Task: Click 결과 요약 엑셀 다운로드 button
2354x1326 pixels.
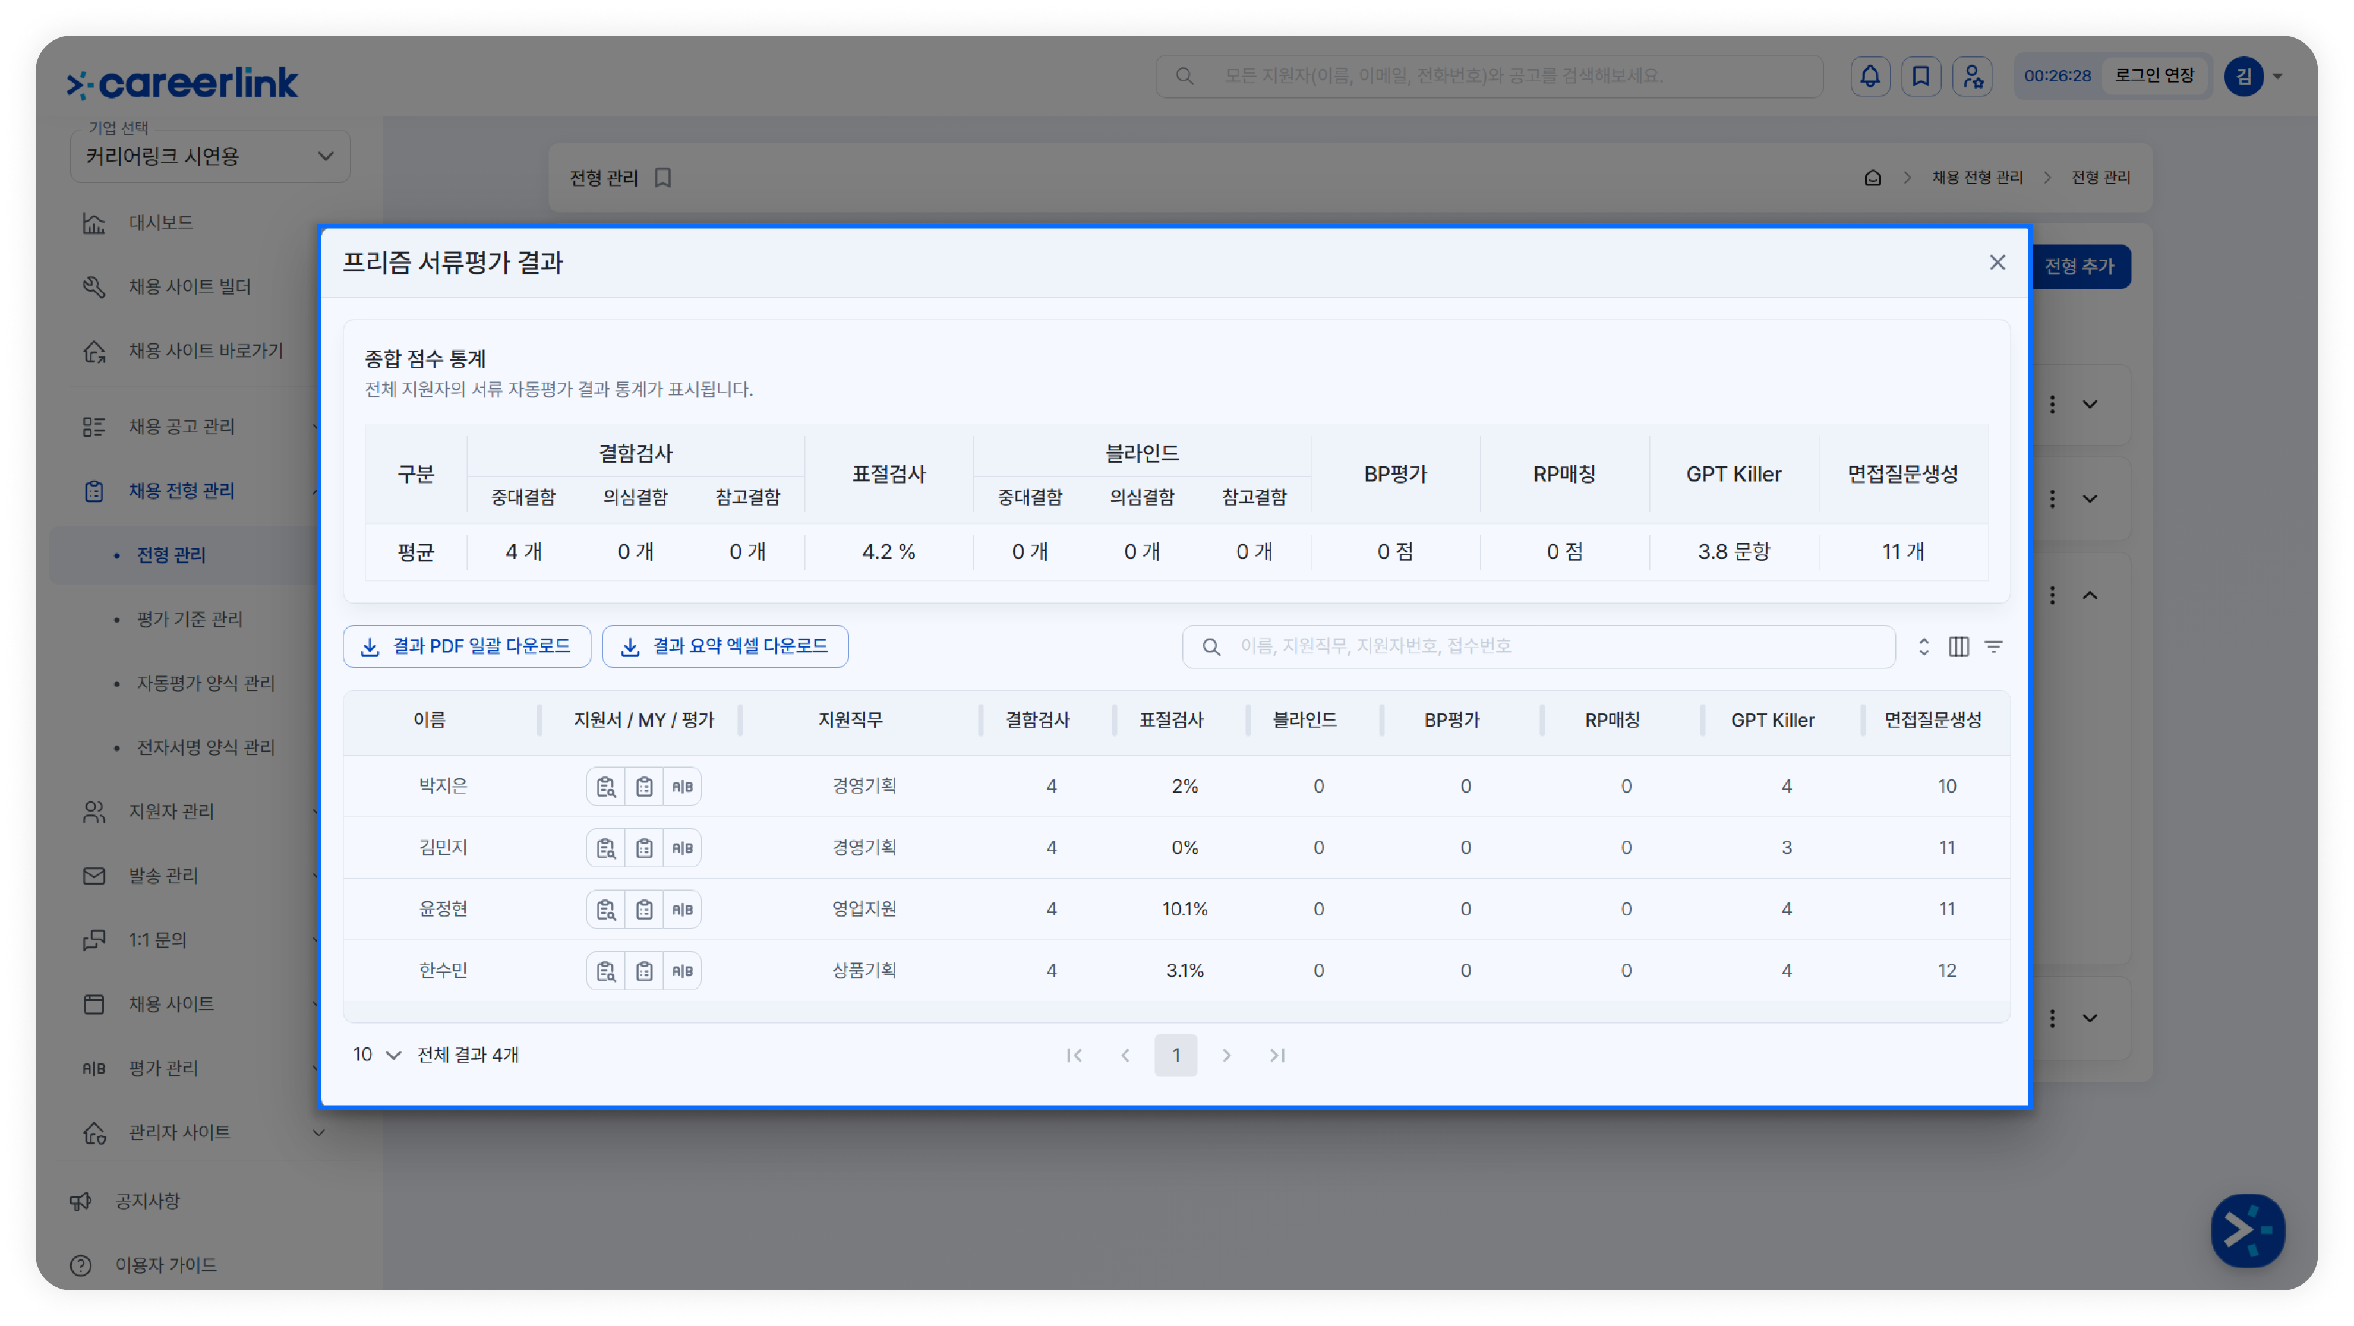Action: point(725,646)
